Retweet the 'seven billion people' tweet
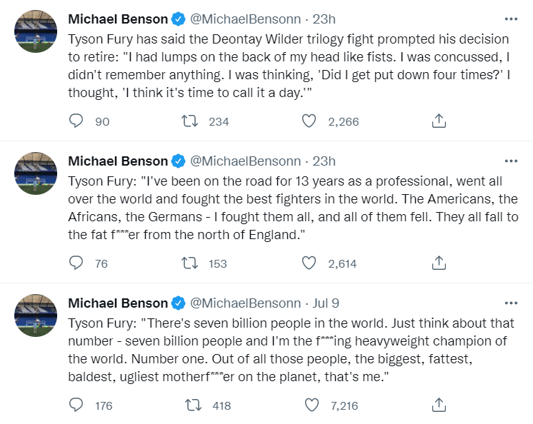Screen dimensions: 533x424 (193, 405)
